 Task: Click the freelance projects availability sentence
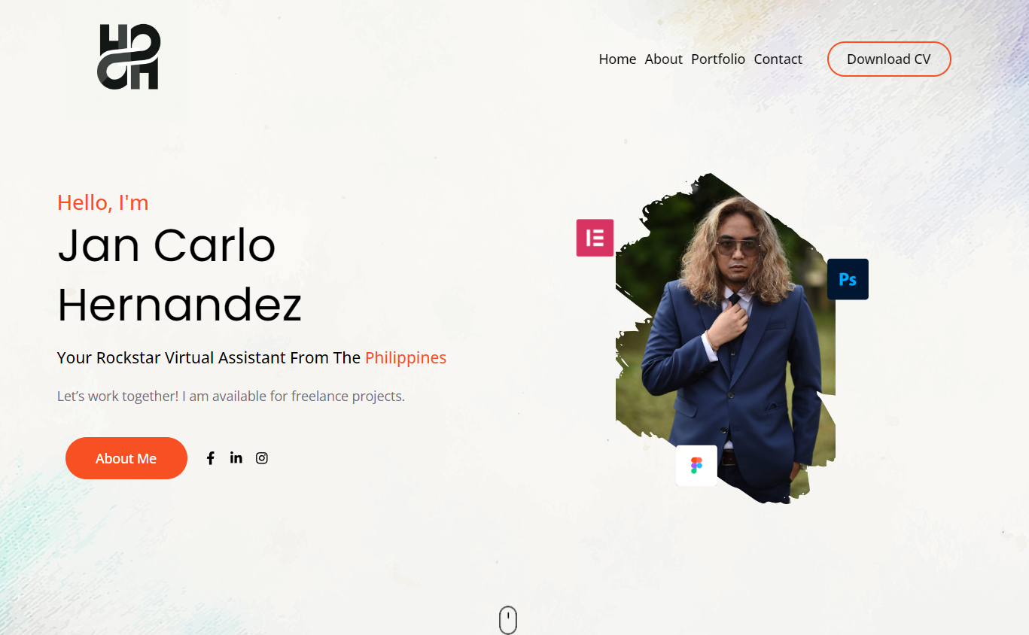[x=231, y=396]
